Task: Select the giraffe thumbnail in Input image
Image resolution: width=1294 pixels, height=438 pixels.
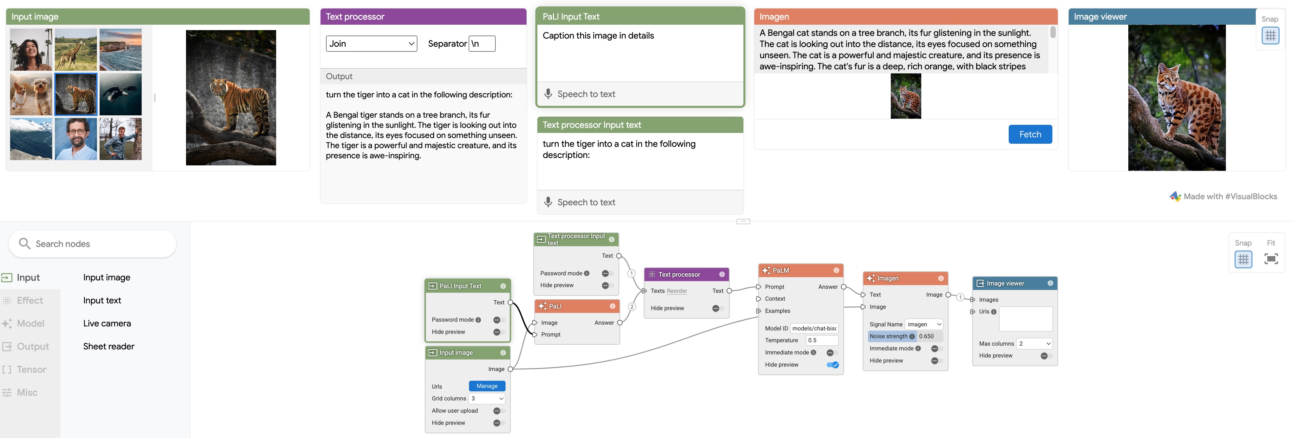Action: tap(76, 50)
